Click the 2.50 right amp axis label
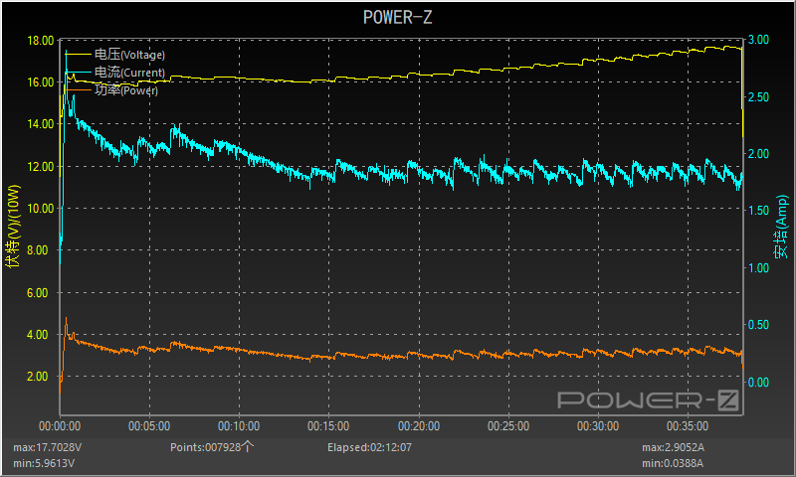Screen dimensions: 796x477 758,96
